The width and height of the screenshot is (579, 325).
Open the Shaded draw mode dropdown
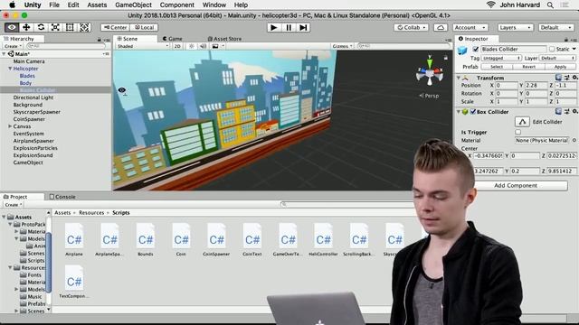[x=143, y=46]
